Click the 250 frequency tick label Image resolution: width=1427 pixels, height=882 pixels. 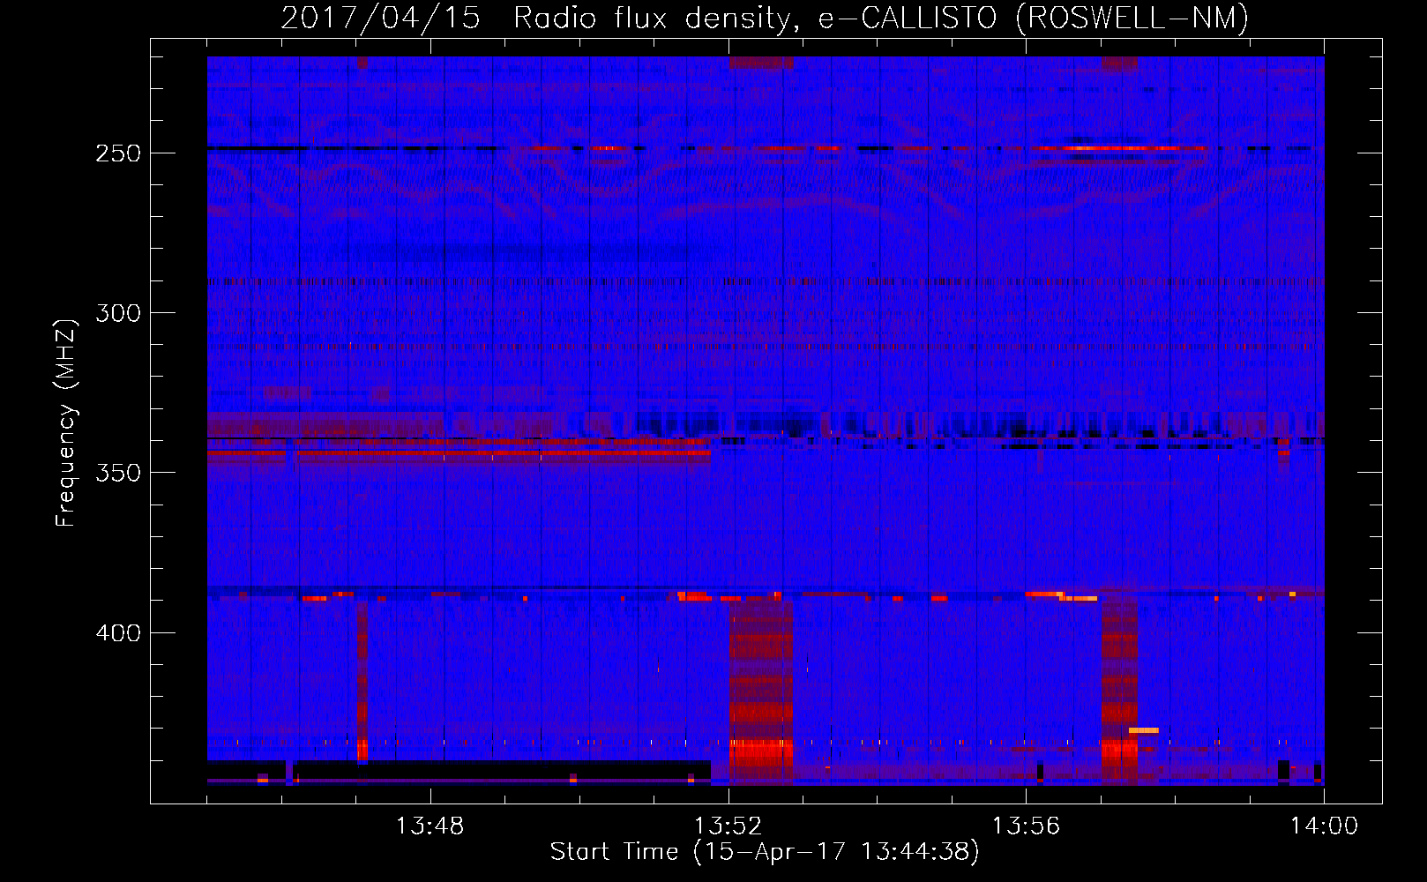(118, 153)
